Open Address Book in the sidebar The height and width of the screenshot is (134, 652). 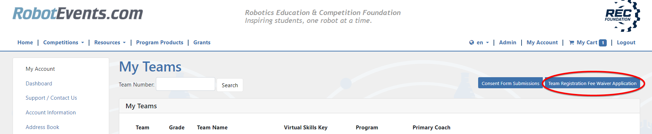pyautogui.click(x=42, y=127)
